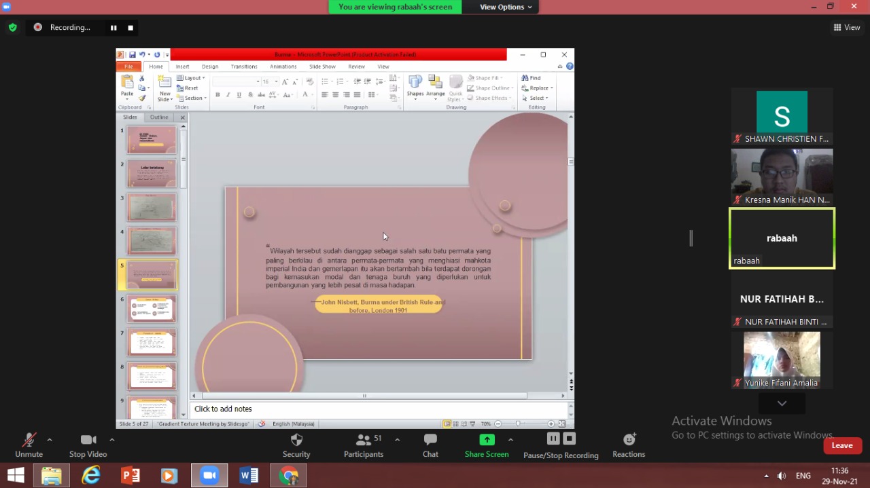Open the Shapes gallery in the Drawing group

coord(415,86)
